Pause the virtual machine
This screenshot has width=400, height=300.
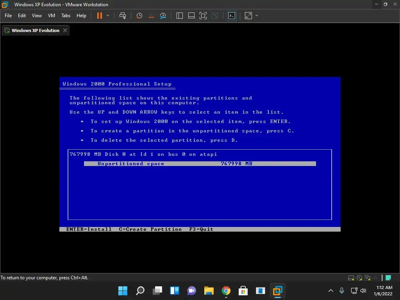[x=100, y=16]
